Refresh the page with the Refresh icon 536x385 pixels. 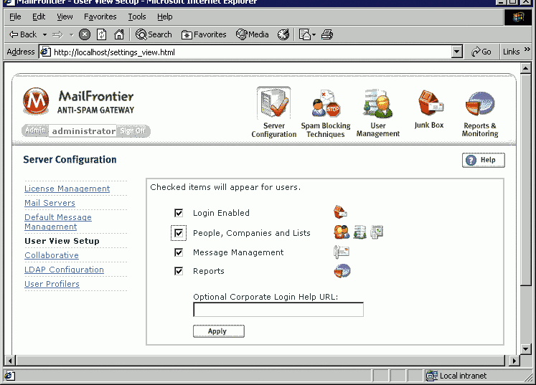pyautogui.click(x=101, y=34)
